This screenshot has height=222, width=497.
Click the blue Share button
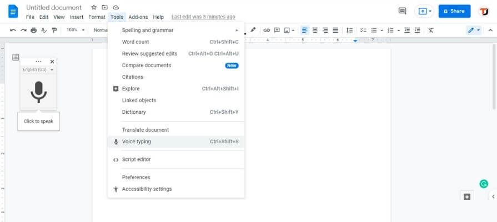(x=454, y=11)
